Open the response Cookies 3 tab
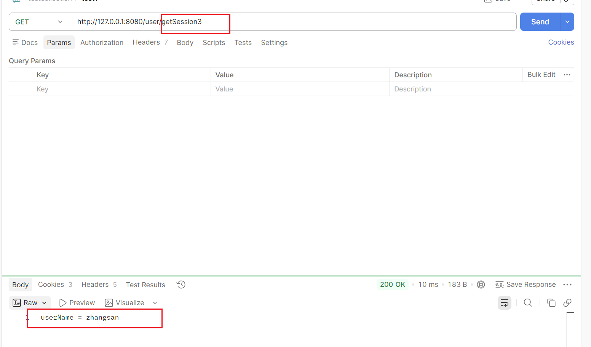This screenshot has width=591, height=347. pos(55,285)
